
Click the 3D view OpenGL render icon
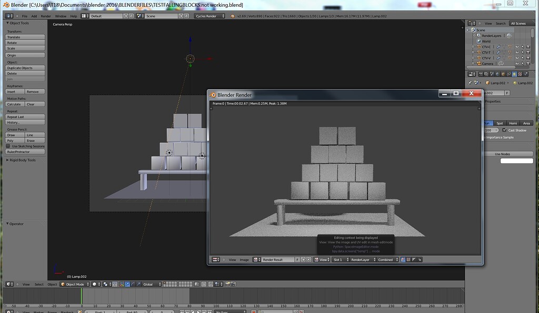227,284
